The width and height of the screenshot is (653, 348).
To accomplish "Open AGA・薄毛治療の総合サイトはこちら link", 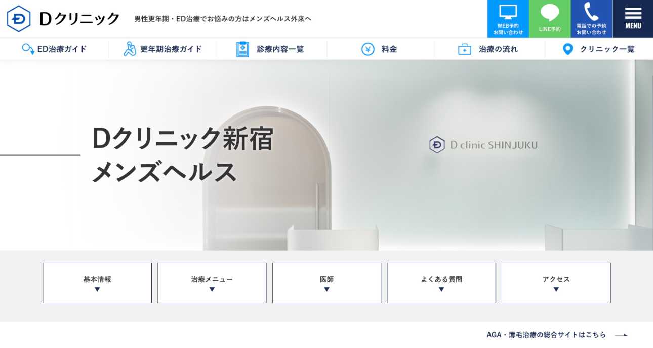I will 546,335.
